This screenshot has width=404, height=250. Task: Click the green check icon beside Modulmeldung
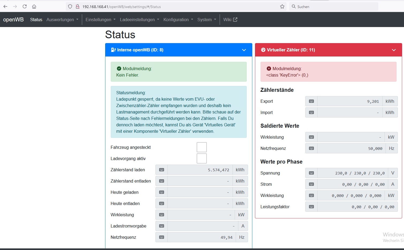pyautogui.click(x=119, y=69)
